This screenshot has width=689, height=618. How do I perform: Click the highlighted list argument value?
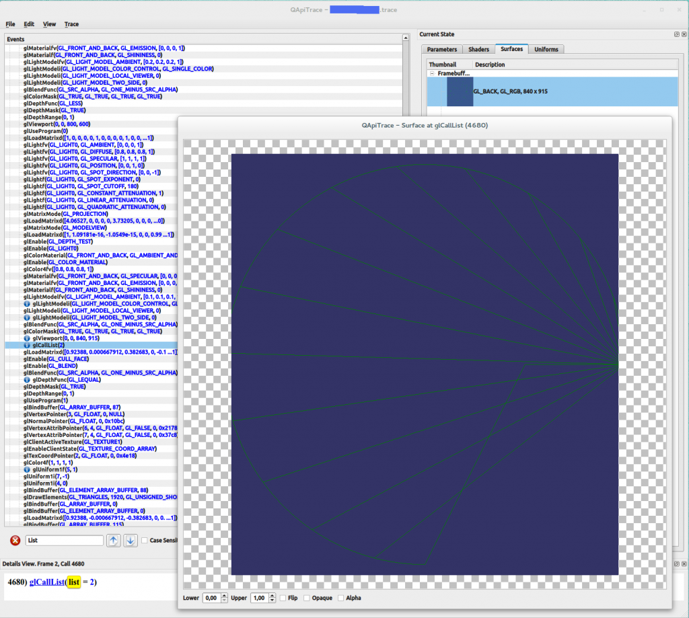coord(73,582)
